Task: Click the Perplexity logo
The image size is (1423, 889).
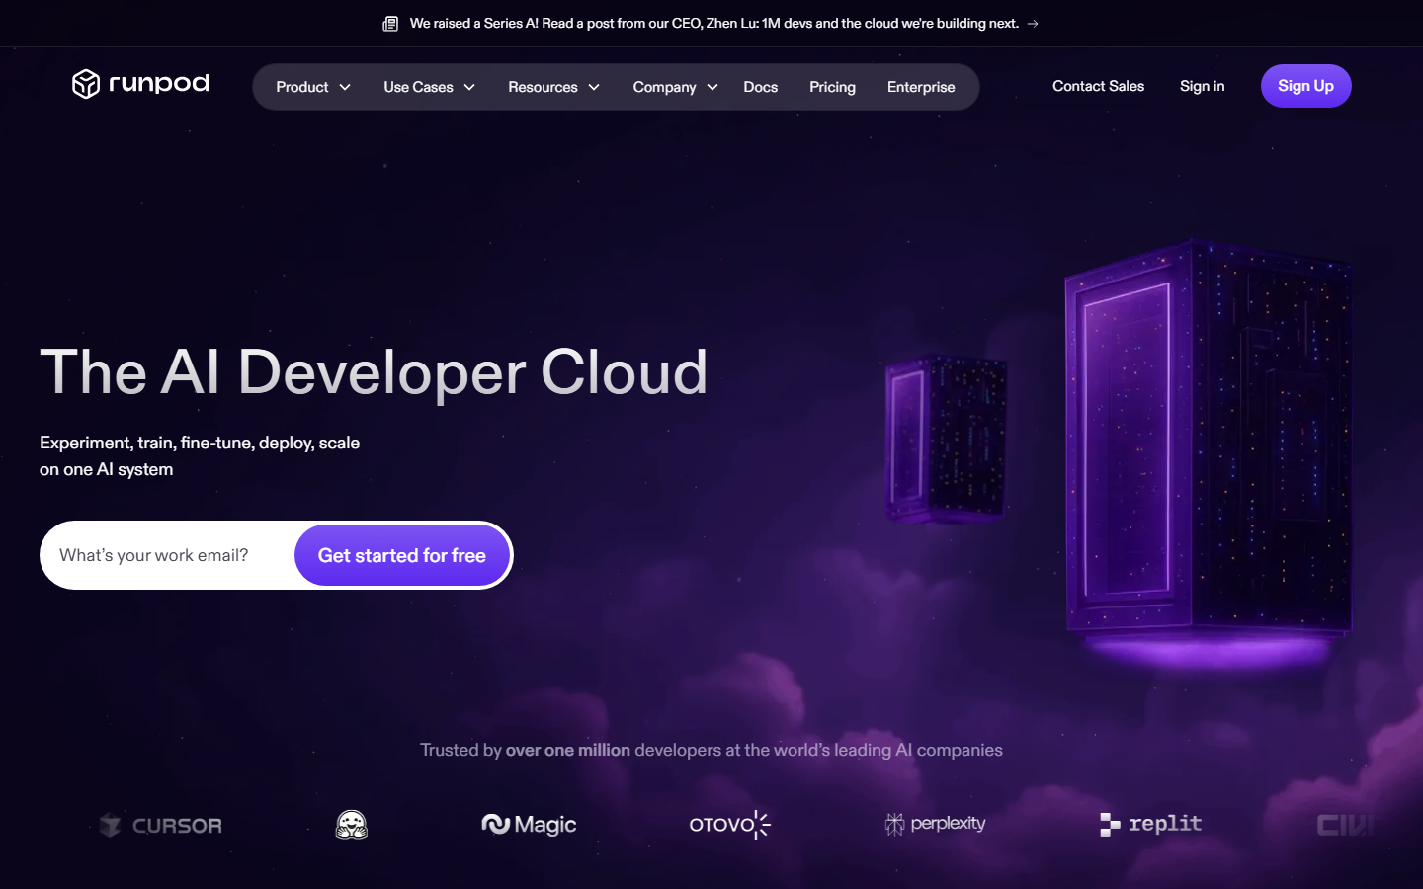Action: point(935,824)
